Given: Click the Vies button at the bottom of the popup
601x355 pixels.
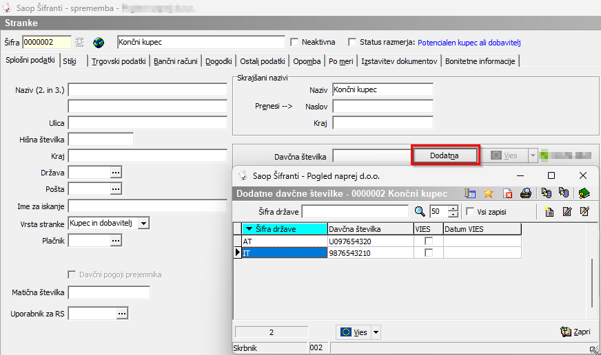Looking at the screenshot, I should (x=354, y=332).
